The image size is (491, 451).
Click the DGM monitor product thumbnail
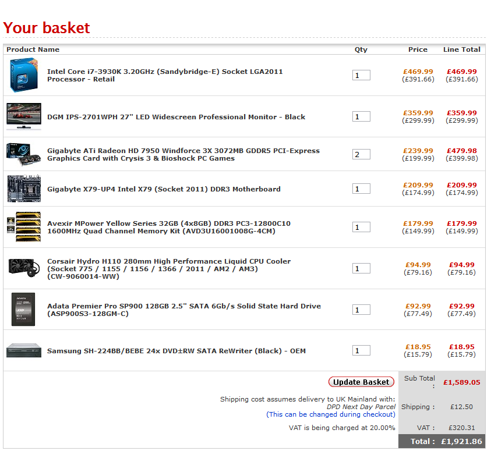[x=24, y=116]
